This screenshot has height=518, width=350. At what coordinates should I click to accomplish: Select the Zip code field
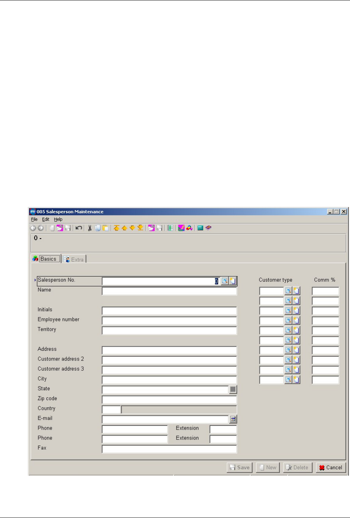(x=169, y=400)
